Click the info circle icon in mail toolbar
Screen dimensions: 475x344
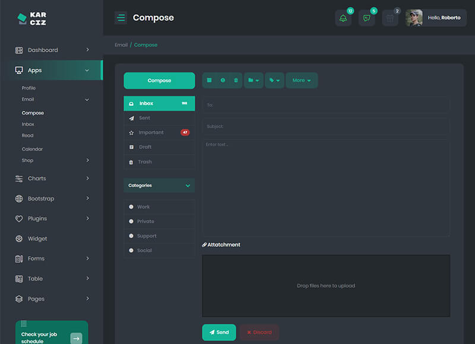coord(223,80)
